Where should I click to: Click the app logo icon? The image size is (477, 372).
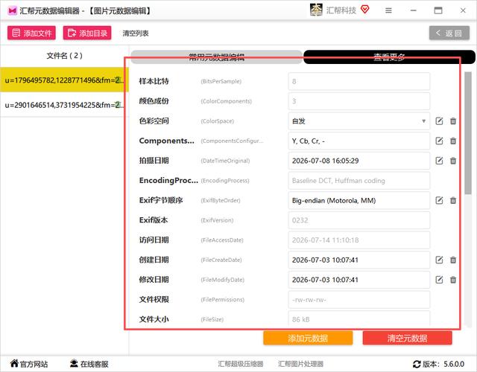[x=12, y=11]
